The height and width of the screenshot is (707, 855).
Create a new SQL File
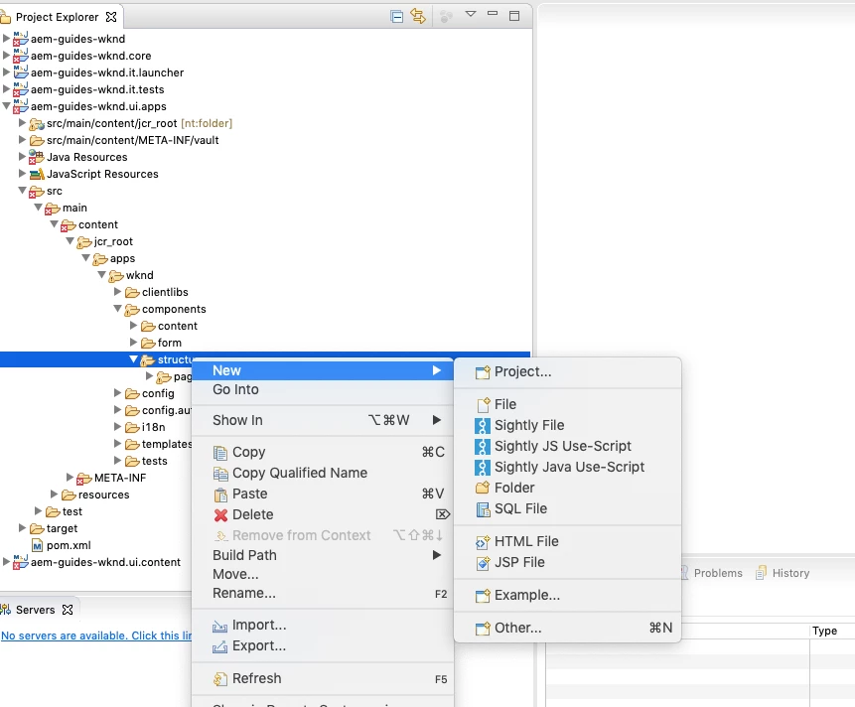[x=568, y=508]
